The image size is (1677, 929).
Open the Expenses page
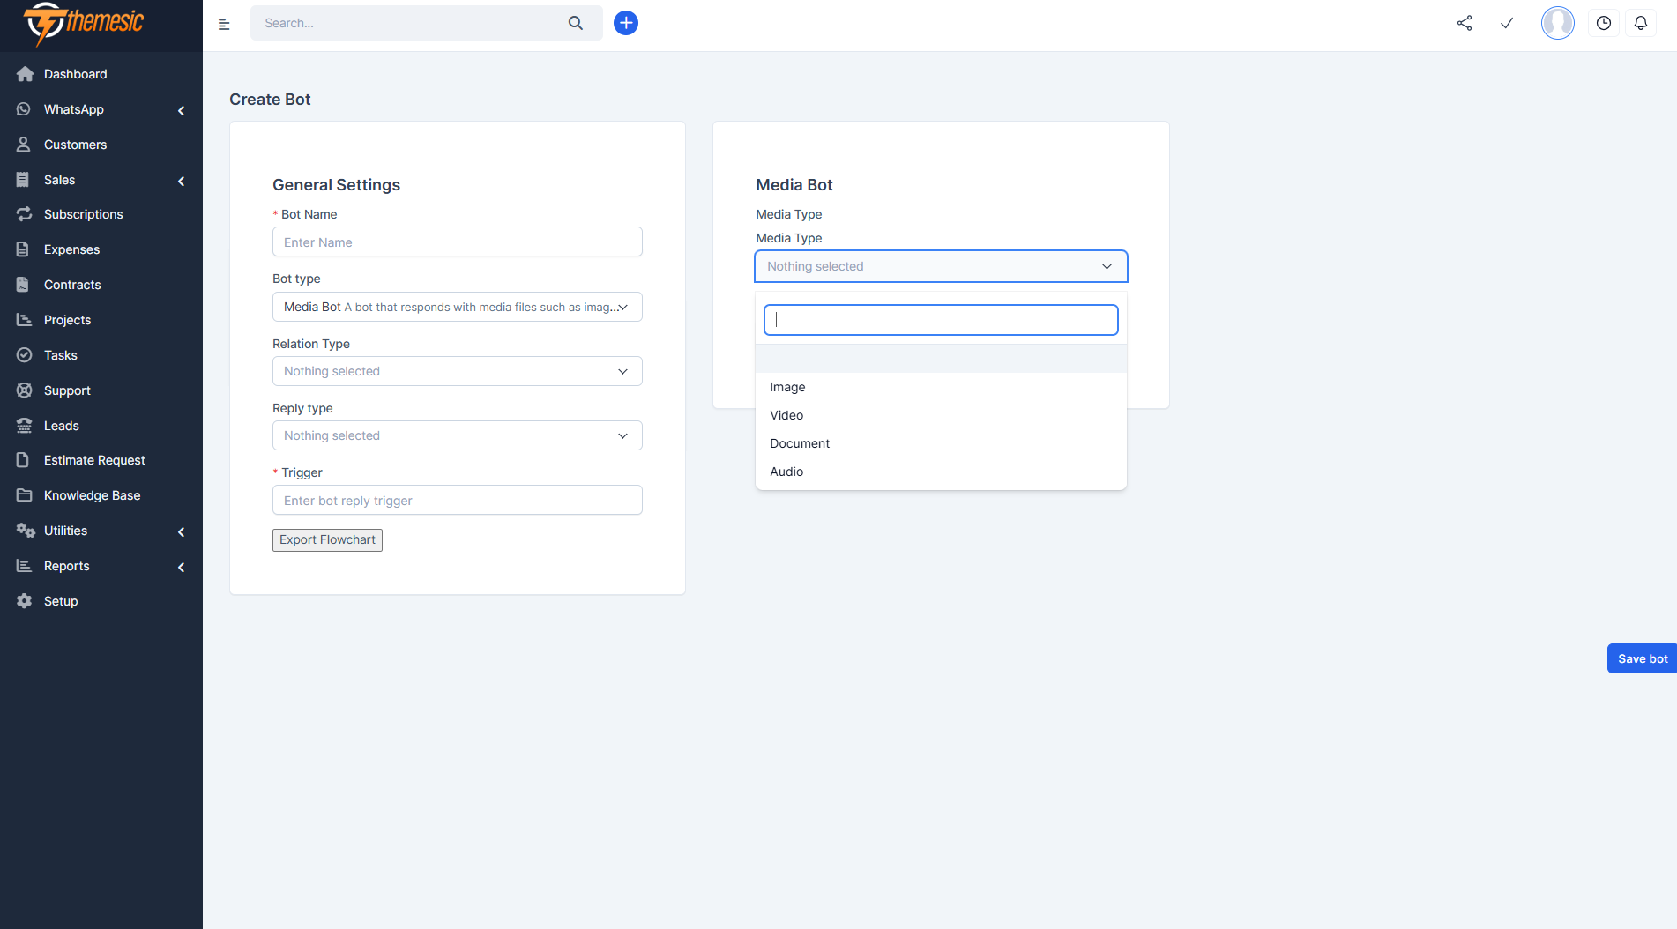tap(71, 249)
